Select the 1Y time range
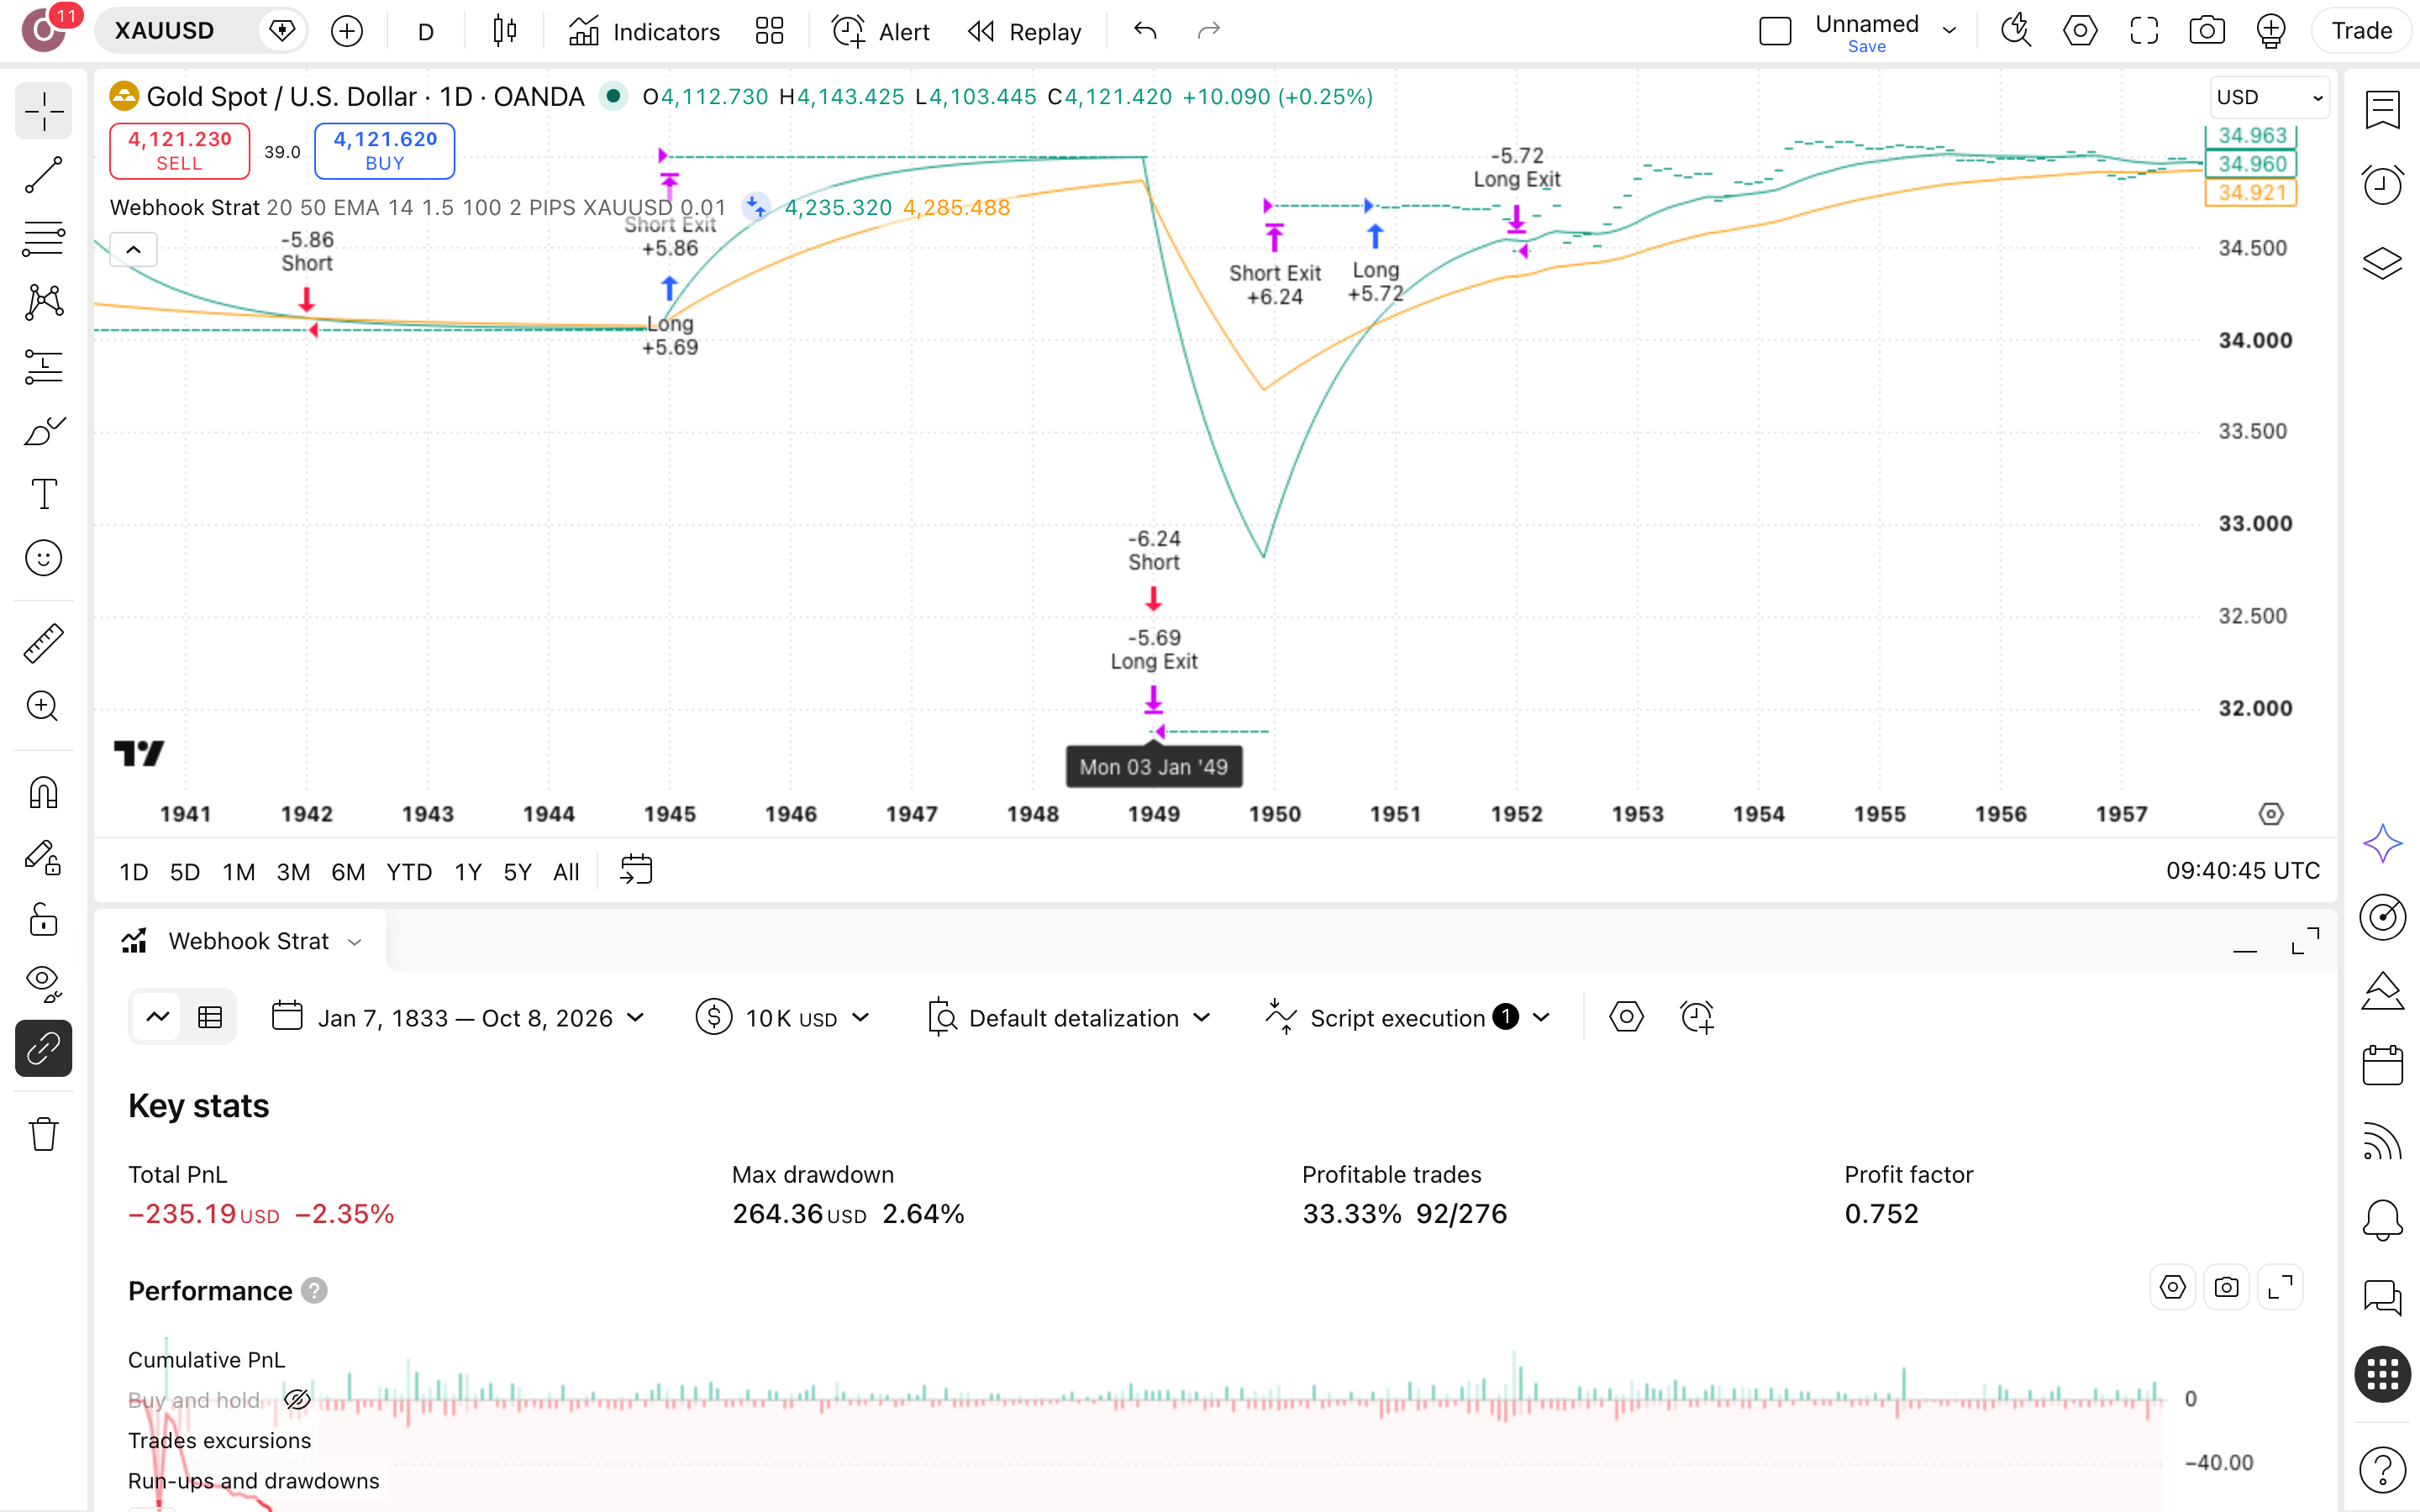 [468, 872]
